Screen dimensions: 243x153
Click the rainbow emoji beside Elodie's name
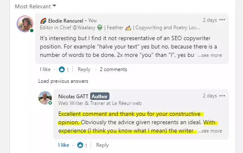[43, 20]
